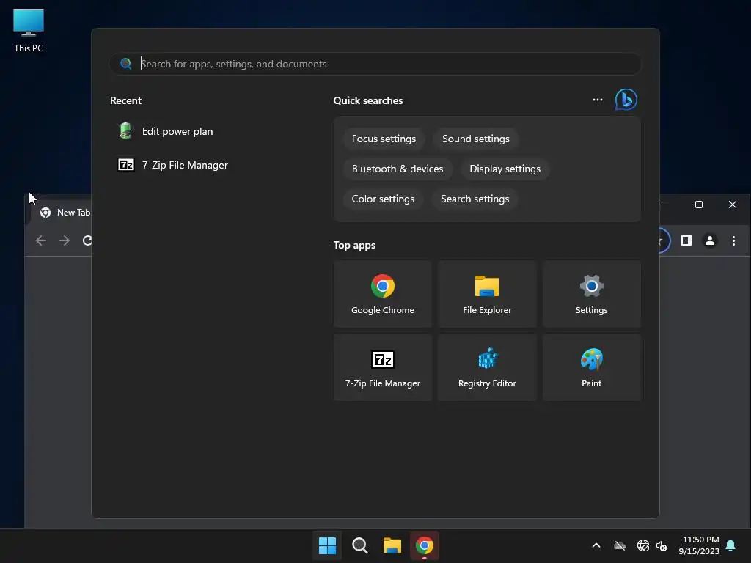Reload page in Chrome window

[x=87, y=240]
